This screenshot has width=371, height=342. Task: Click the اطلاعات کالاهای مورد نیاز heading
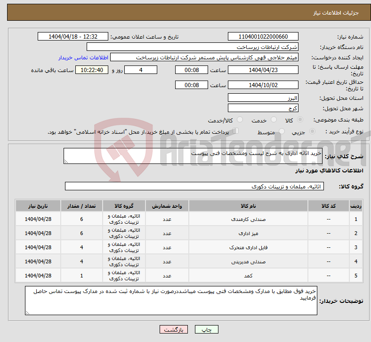[x=329, y=171]
